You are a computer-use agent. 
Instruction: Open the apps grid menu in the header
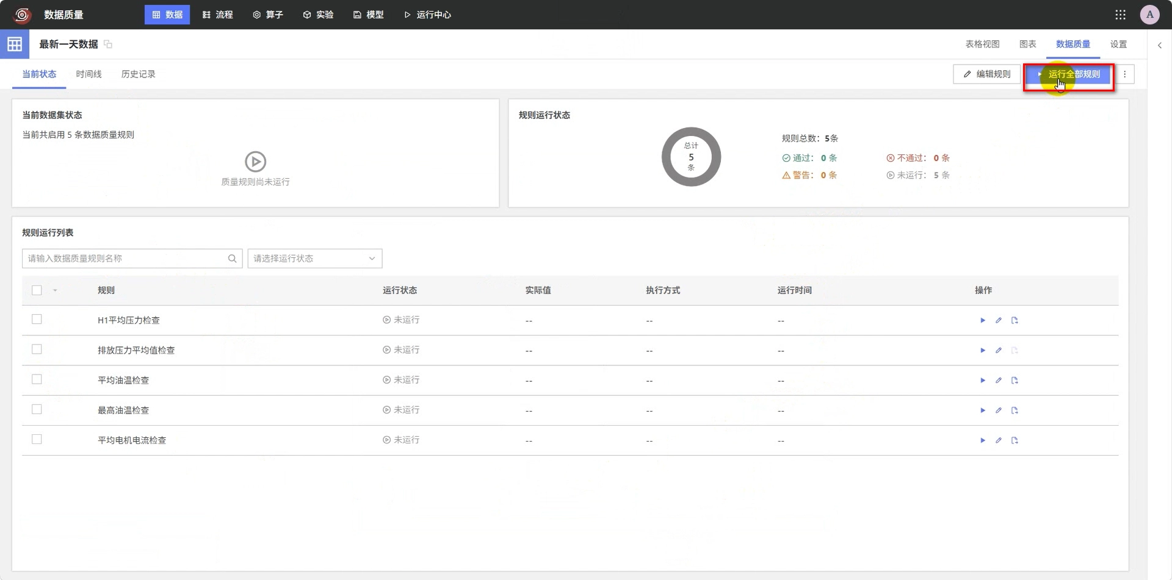click(x=1120, y=15)
